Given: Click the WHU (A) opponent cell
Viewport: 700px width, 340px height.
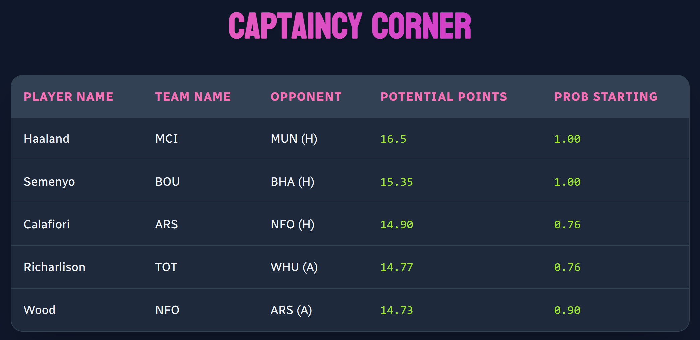Looking at the screenshot, I should pyautogui.click(x=294, y=267).
